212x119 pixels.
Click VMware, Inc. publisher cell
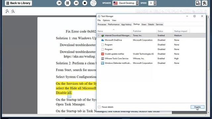138,59
